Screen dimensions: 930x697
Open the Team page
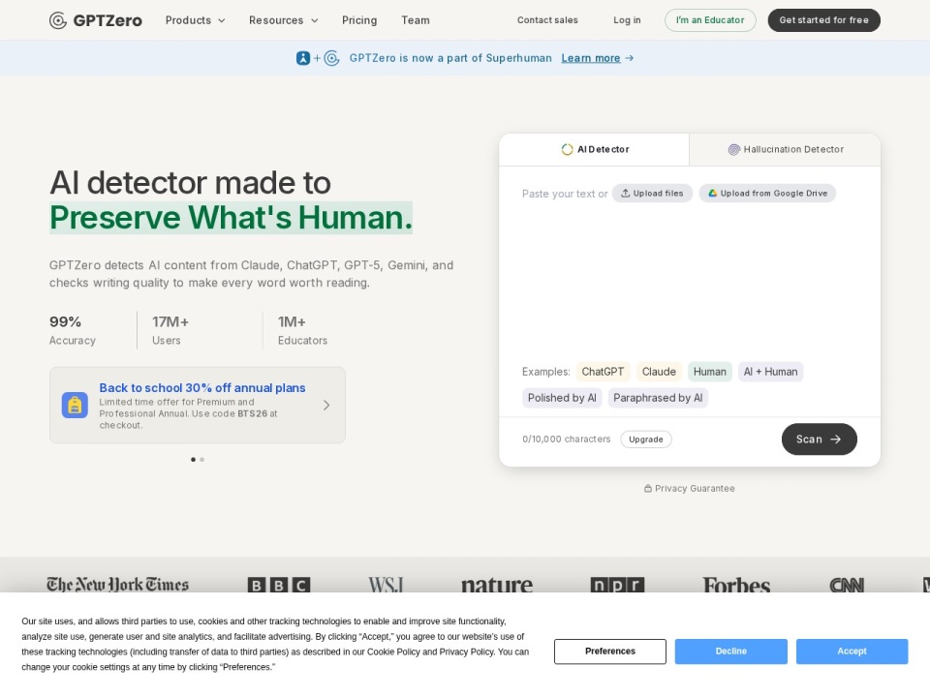pyautogui.click(x=416, y=20)
